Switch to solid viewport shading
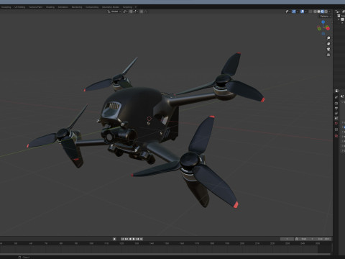 pos(318,12)
